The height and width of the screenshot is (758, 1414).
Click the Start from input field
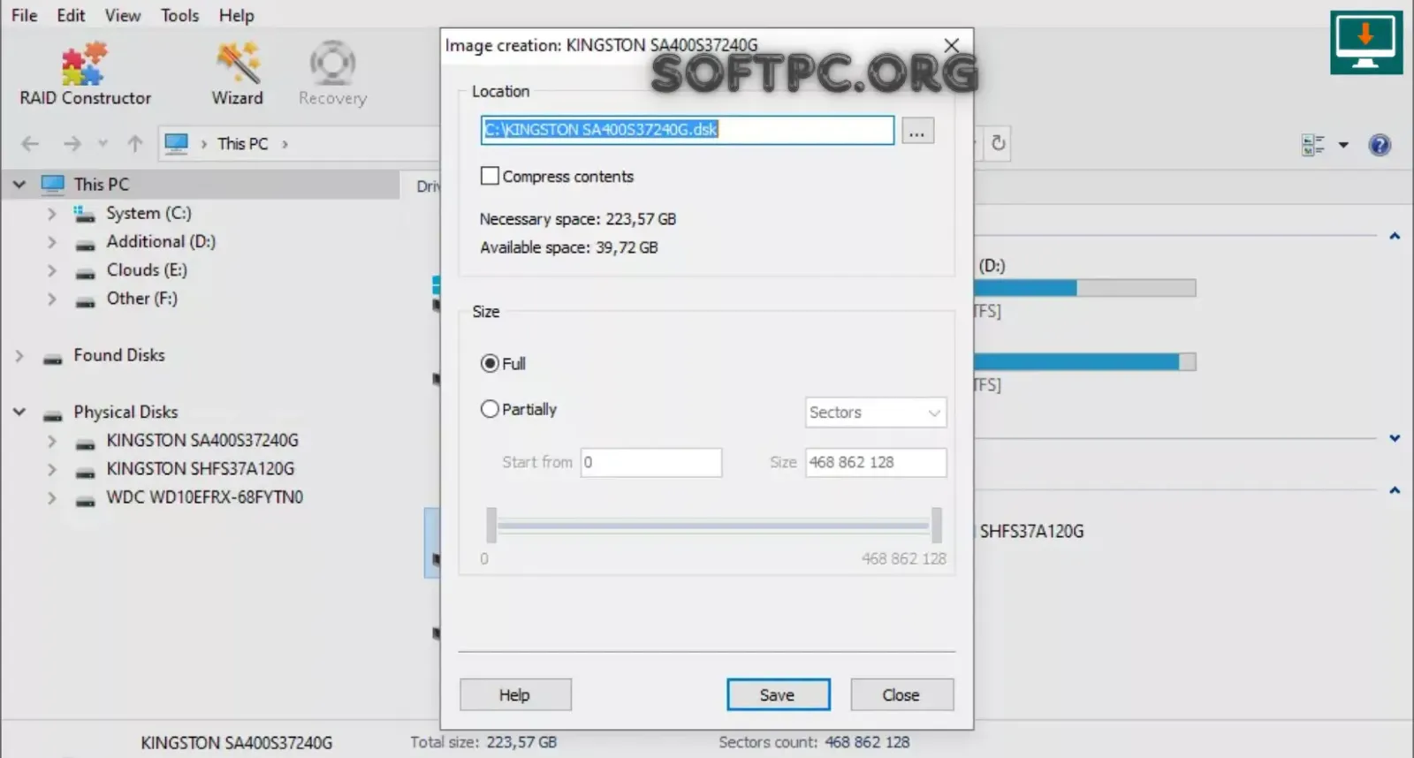coord(651,462)
